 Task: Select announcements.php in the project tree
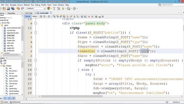(14, 28)
